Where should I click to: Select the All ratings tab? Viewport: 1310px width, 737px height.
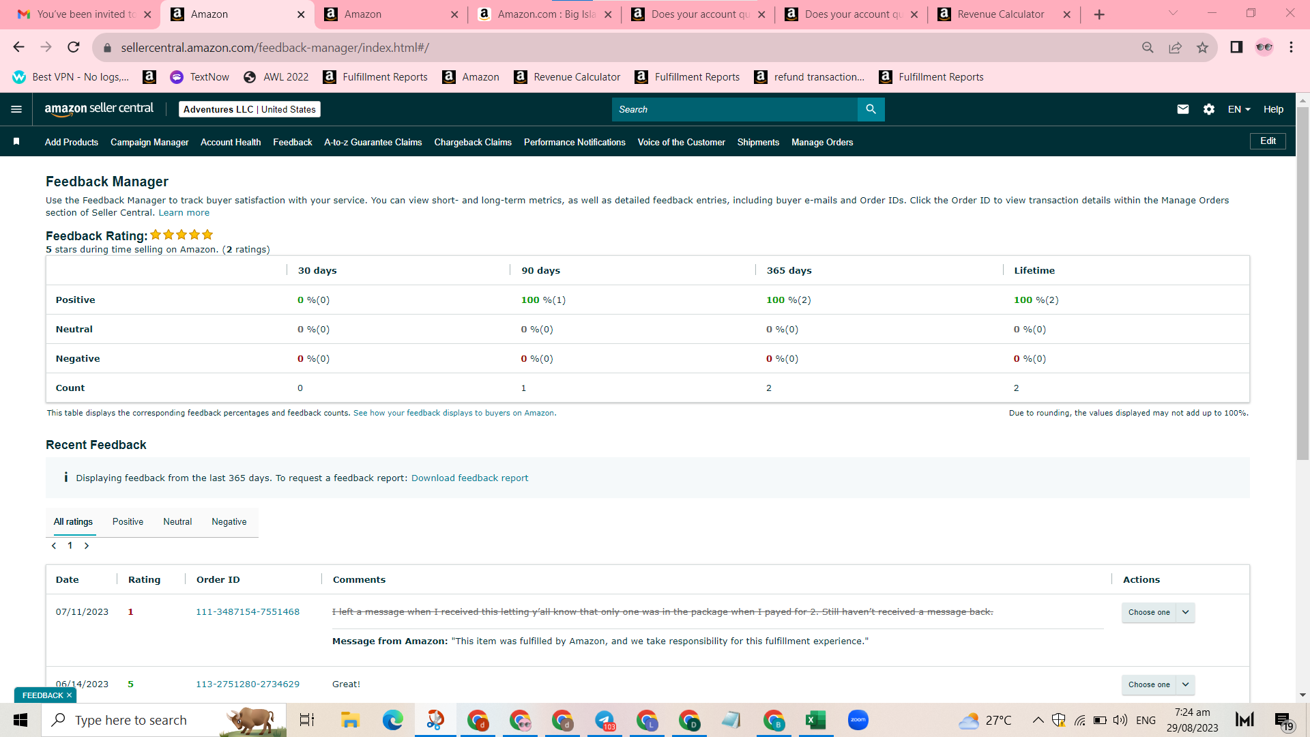point(73,521)
